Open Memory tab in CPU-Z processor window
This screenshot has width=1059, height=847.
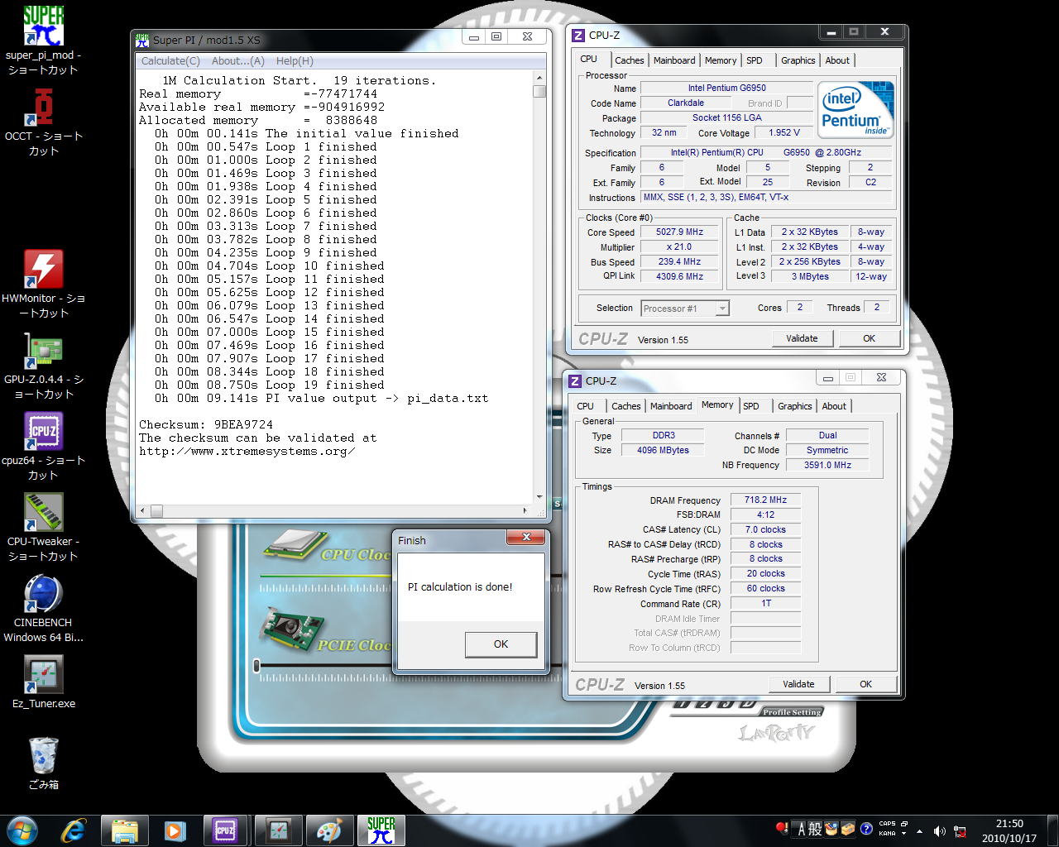coord(721,60)
